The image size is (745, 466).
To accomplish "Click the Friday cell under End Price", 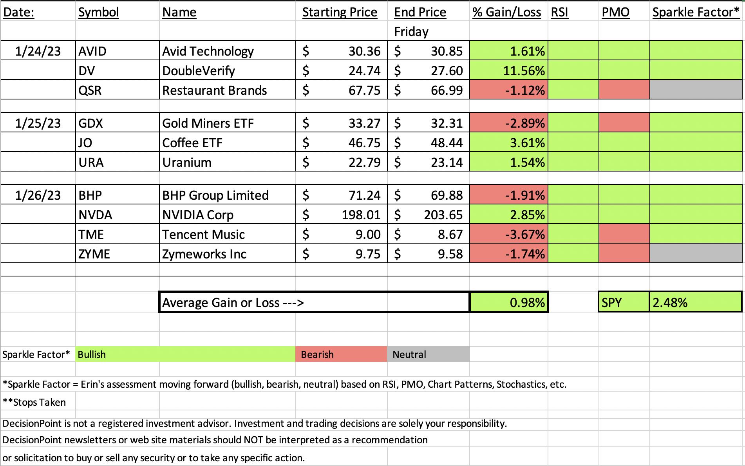I will (429, 31).
